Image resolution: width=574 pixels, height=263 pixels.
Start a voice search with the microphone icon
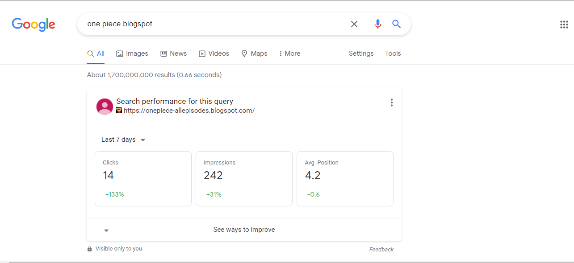tap(377, 24)
